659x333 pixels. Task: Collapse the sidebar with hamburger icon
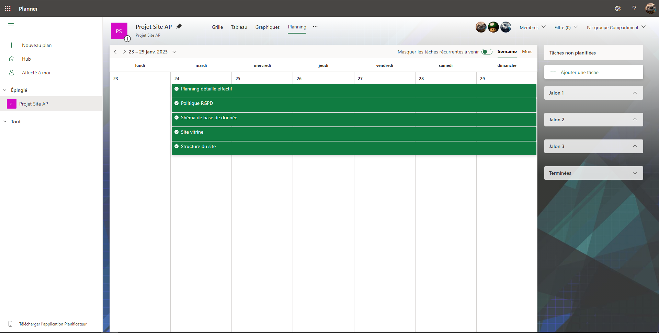coord(11,25)
